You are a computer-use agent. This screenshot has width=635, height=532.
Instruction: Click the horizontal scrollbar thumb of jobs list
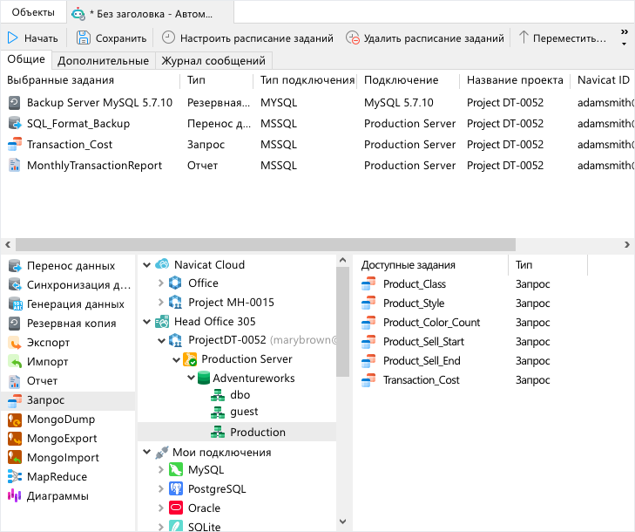coord(266,245)
